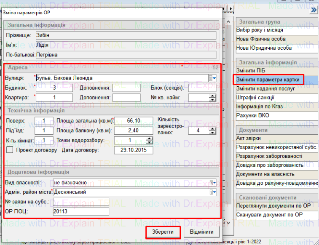Click the ОР ПОЦ input field
319x245 pixels.
(x=81, y=211)
